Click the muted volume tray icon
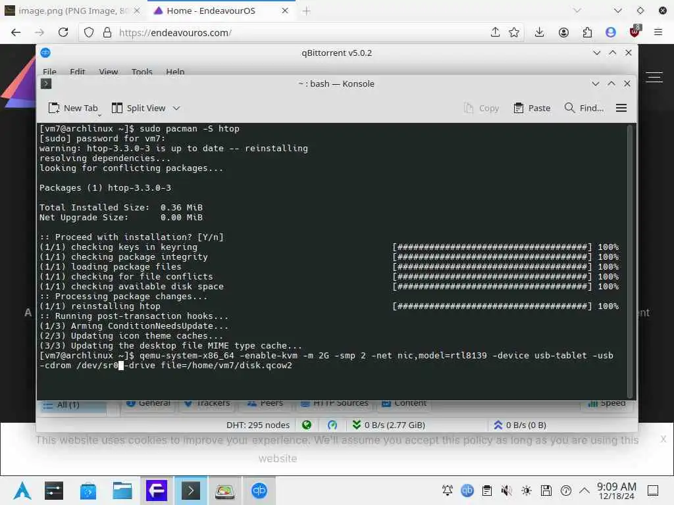The image size is (674, 505). (x=506, y=491)
